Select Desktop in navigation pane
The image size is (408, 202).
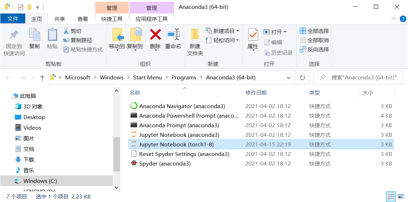[30, 117]
